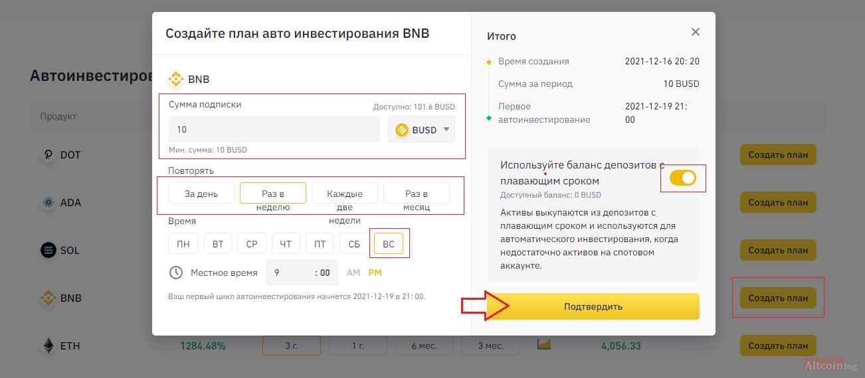Click the ETH coin icon in product list

point(48,346)
